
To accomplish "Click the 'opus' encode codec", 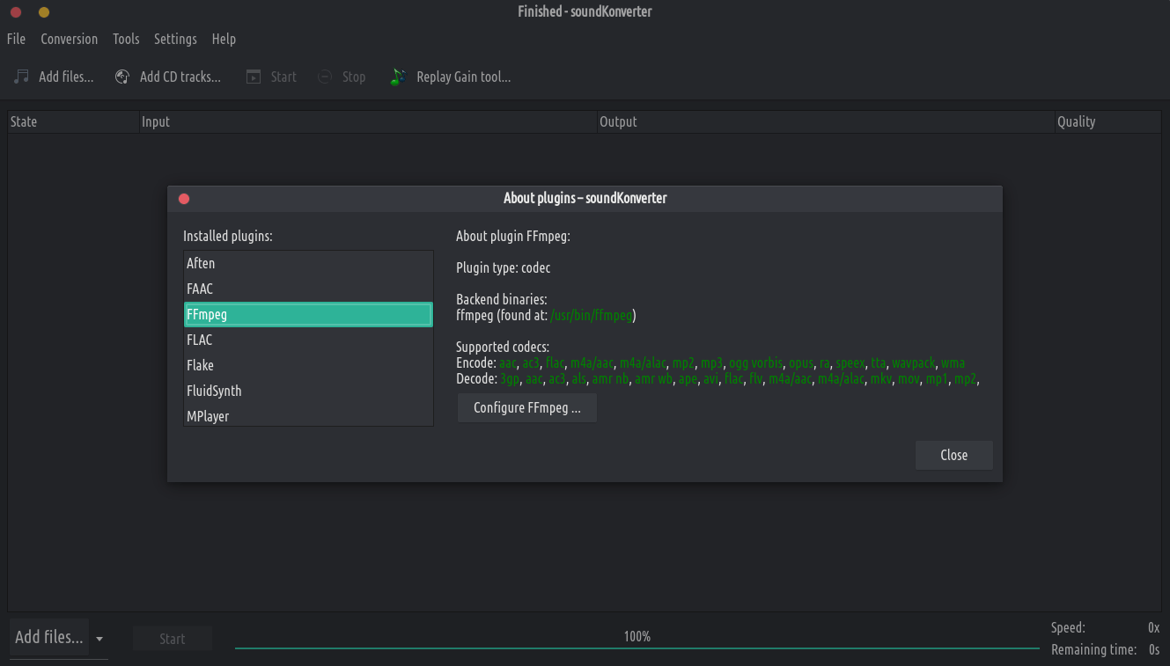I will pyautogui.click(x=801, y=362).
